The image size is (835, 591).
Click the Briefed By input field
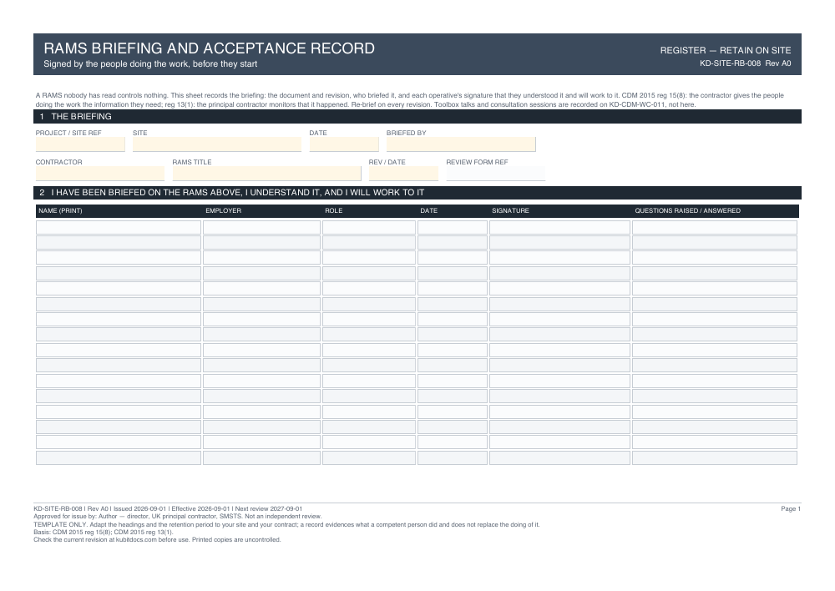click(461, 144)
